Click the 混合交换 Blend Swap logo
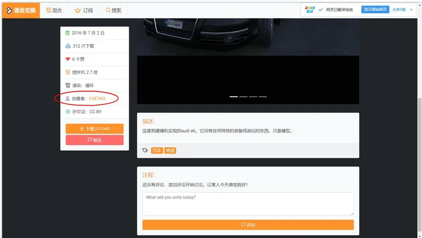 click(21, 11)
